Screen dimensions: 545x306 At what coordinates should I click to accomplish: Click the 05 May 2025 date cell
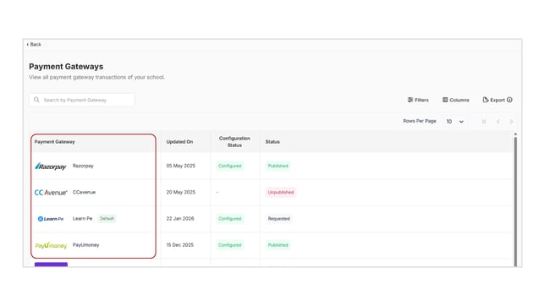(181, 166)
